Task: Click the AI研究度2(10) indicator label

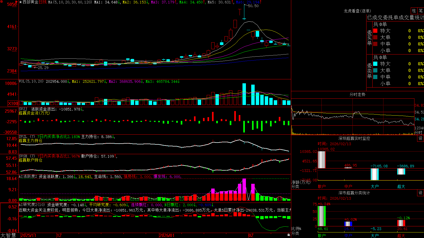Action: coord(32,205)
